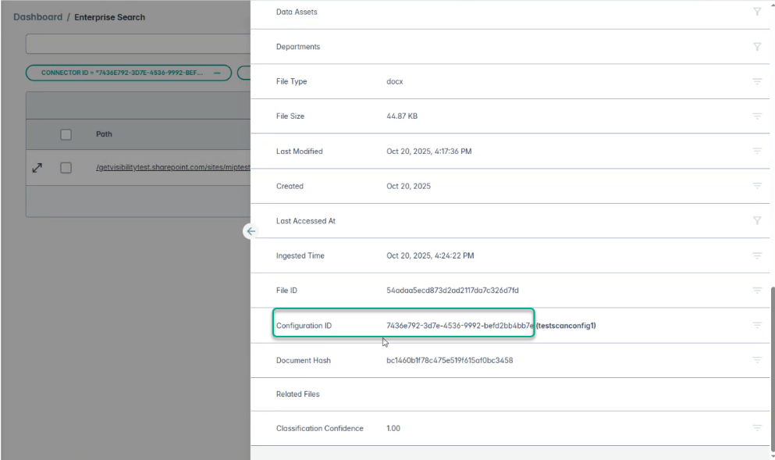The width and height of the screenshot is (775, 460).
Task: Click the filter funnel icon for Departments
Action: point(756,47)
